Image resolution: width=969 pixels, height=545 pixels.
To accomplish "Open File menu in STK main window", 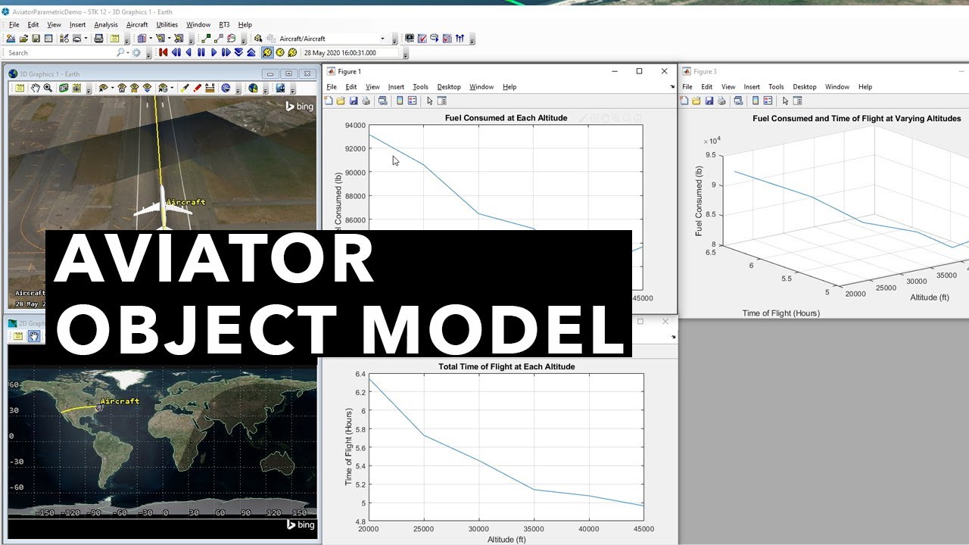I will coord(14,25).
